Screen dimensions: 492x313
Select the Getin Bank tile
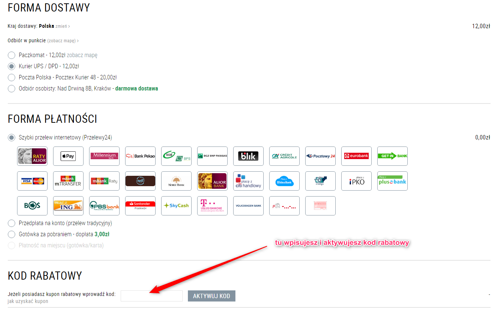tap(392, 156)
